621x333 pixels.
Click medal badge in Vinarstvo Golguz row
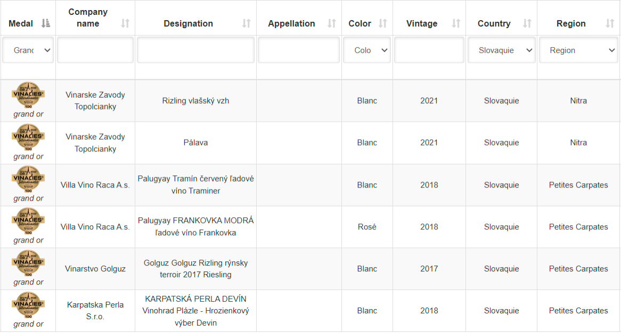[x=28, y=263]
